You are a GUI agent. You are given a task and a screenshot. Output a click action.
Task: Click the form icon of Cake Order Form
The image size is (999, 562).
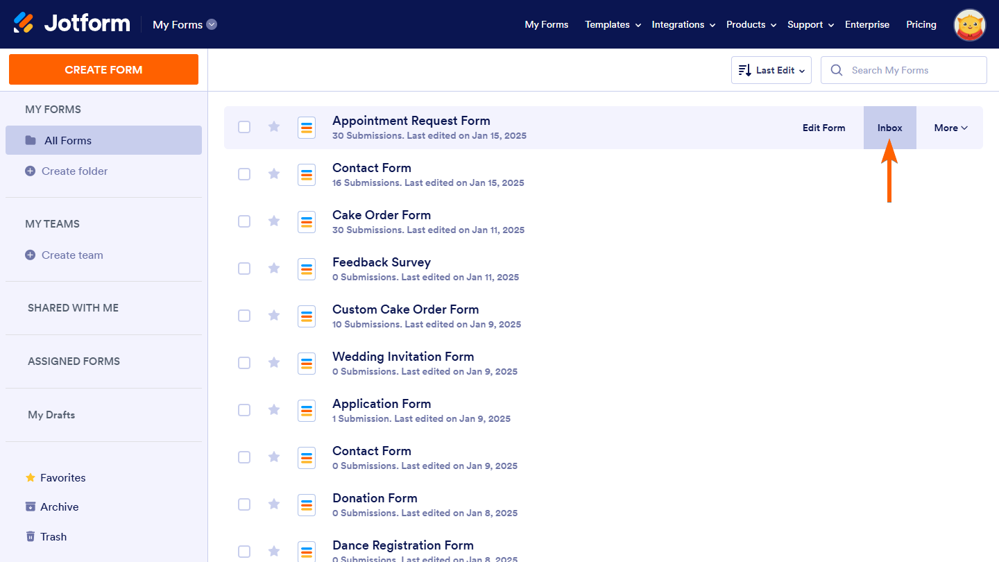(307, 222)
